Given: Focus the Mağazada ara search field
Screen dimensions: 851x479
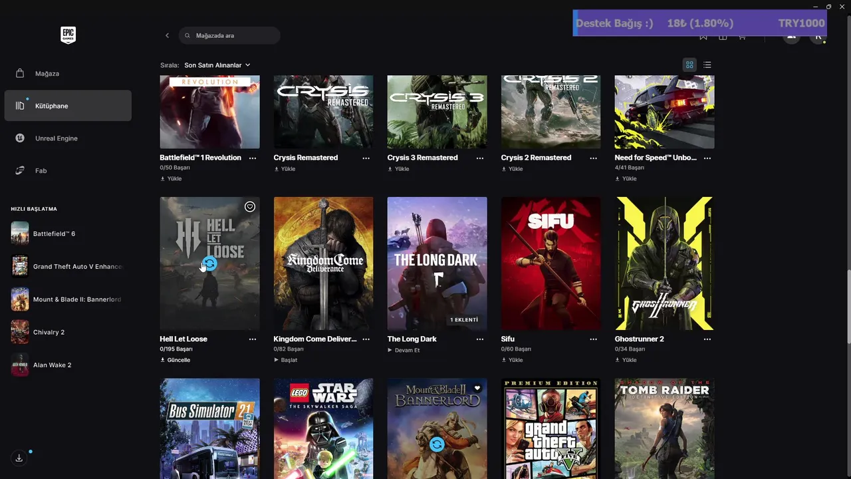Looking at the screenshot, I should (229, 35).
